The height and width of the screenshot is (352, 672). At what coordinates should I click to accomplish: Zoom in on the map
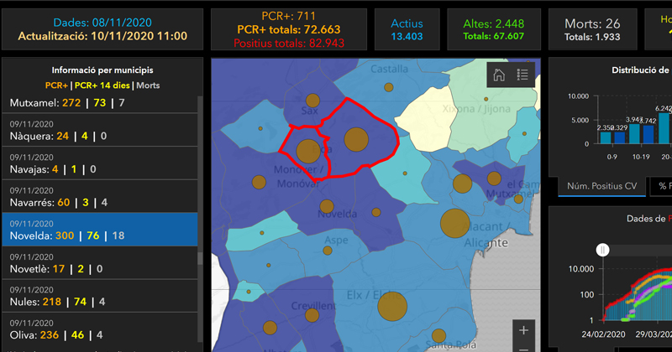point(523,330)
